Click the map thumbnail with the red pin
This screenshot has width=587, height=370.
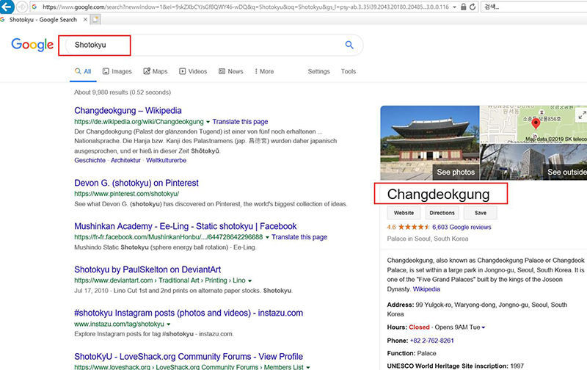pos(533,124)
